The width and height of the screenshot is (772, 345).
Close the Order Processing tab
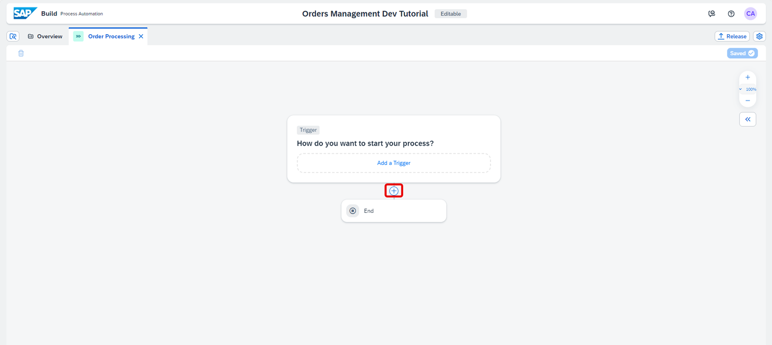pyautogui.click(x=141, y=36)
